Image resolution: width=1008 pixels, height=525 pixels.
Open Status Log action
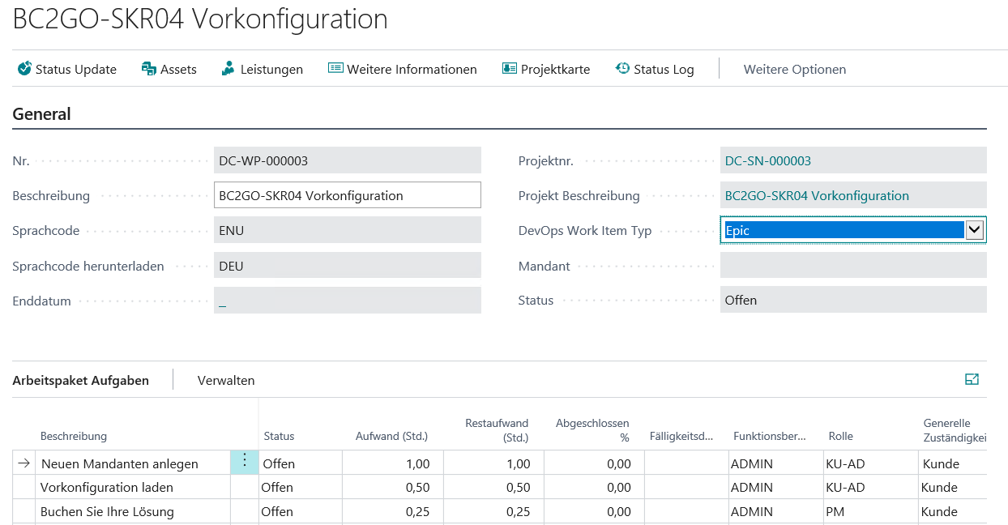[x=655, y=70]
